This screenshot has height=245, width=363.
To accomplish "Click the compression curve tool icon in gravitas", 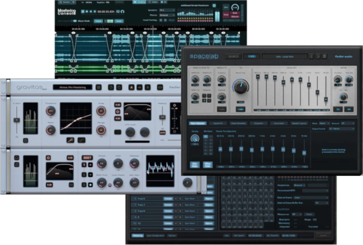I will tap(70, 140).
